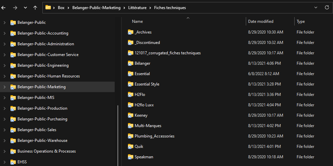Viewport: 333px width, 166px height.
Task: Expand Belanger-Public-Customer Service tree node
Action: tap(4, 55)
